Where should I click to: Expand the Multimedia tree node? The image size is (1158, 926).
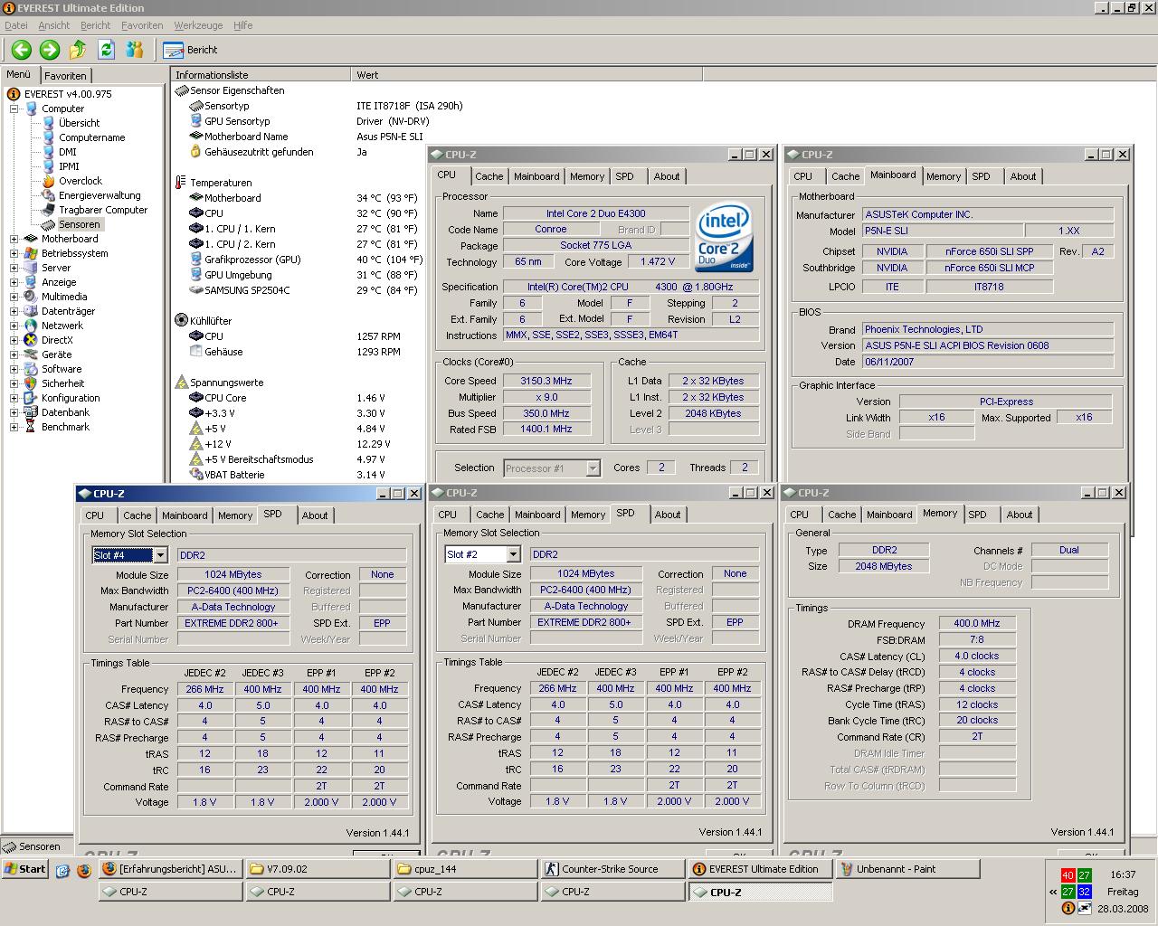tap(14, 297)
